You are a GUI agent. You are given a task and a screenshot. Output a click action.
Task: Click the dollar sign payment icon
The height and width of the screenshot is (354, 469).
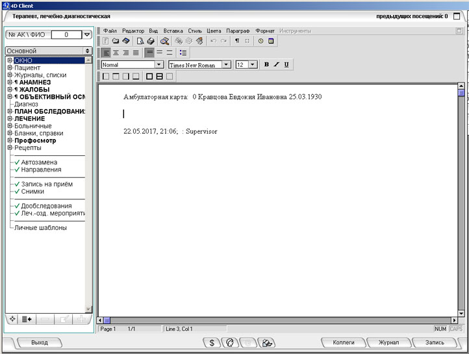[x=212, y=342]
